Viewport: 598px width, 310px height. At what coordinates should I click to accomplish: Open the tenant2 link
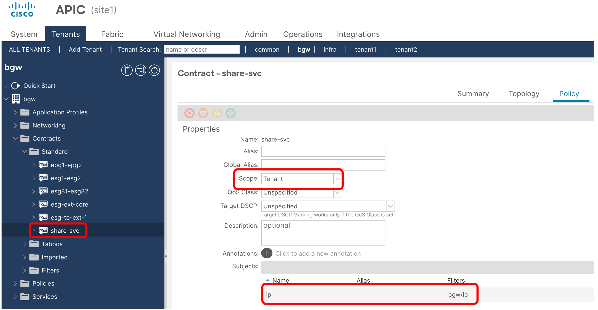point(406,50)
